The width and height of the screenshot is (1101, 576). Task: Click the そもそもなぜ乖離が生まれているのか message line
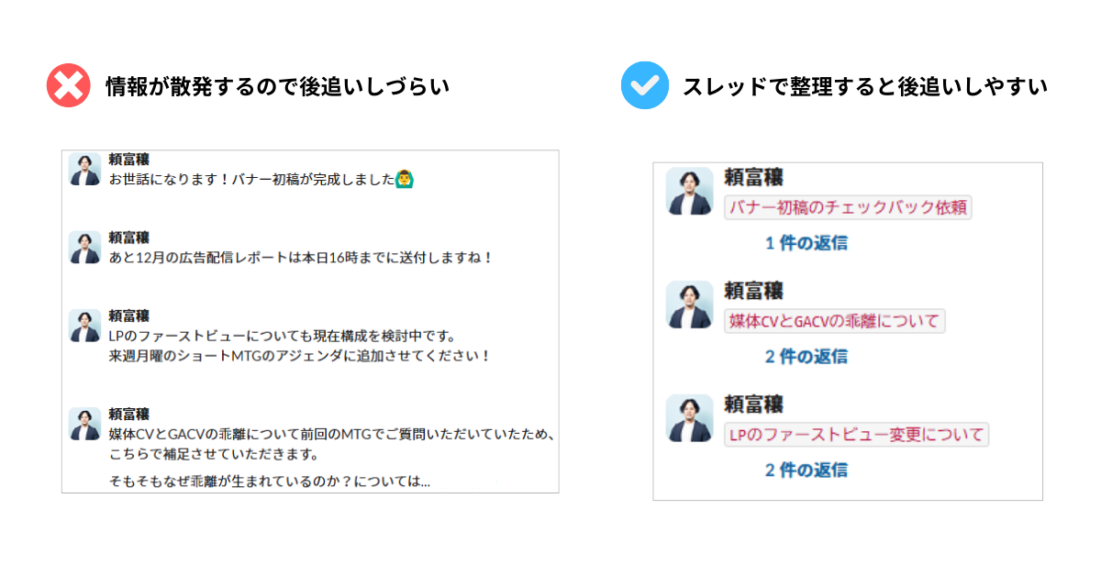coord(269,481)
